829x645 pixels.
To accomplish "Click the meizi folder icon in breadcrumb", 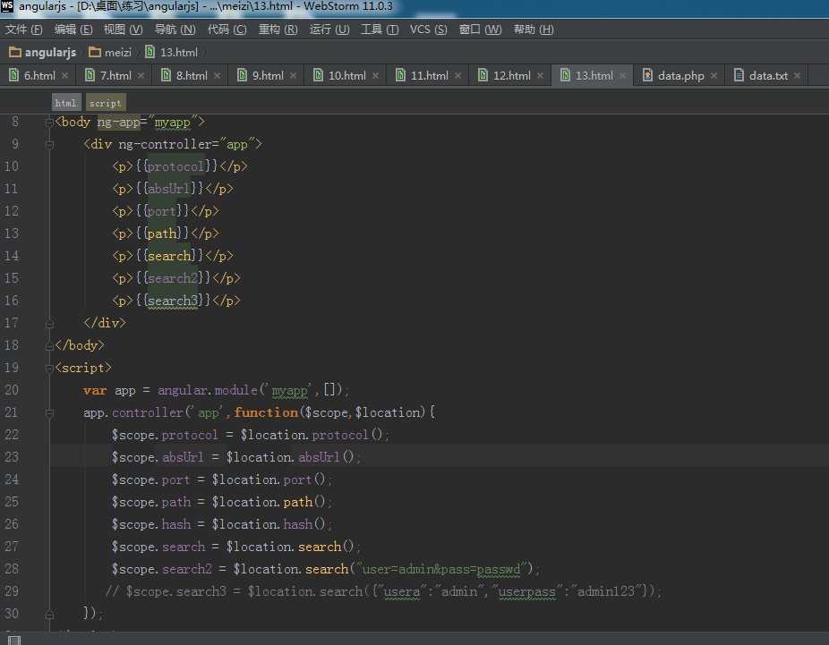I will (x=95, y=53).
